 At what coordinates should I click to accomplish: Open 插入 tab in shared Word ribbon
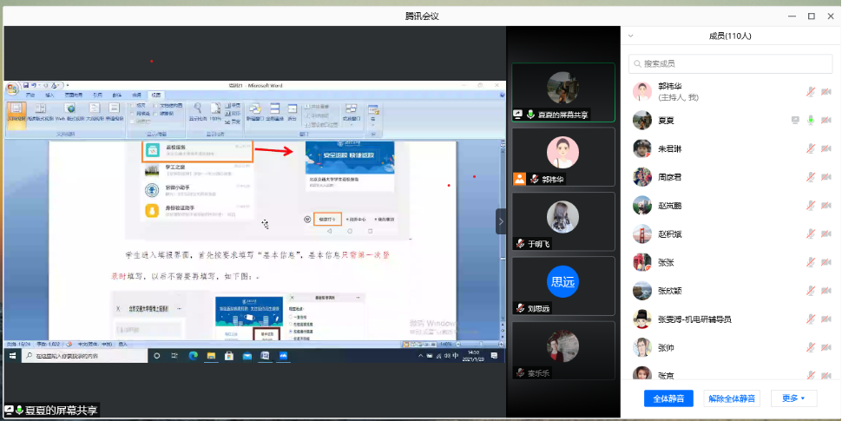50,95
